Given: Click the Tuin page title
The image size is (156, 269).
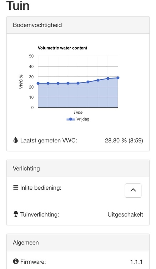Looking at the screenshot, I should pyautogui.click(x=18, y=5).
